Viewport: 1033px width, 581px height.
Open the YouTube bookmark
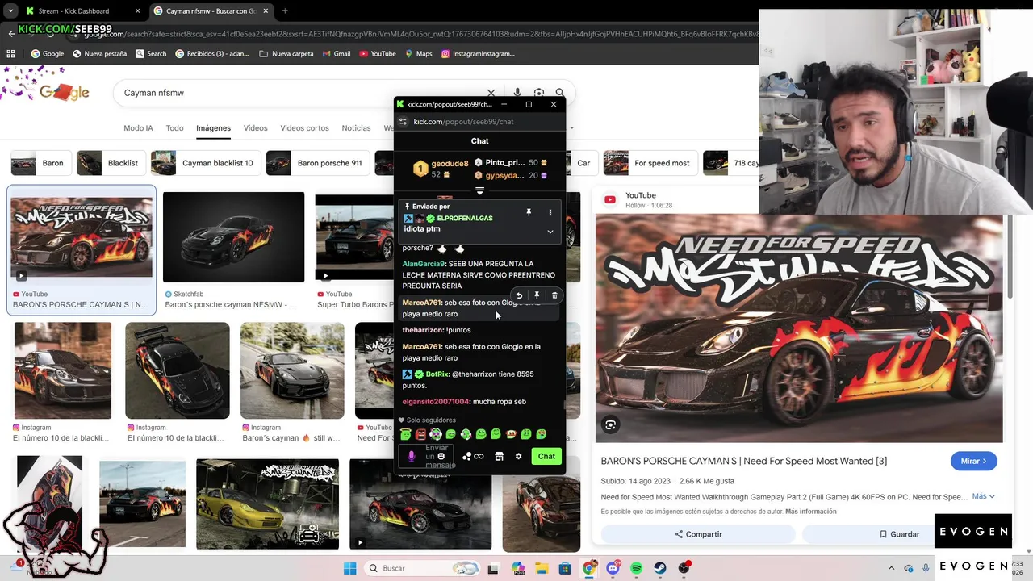378,54
